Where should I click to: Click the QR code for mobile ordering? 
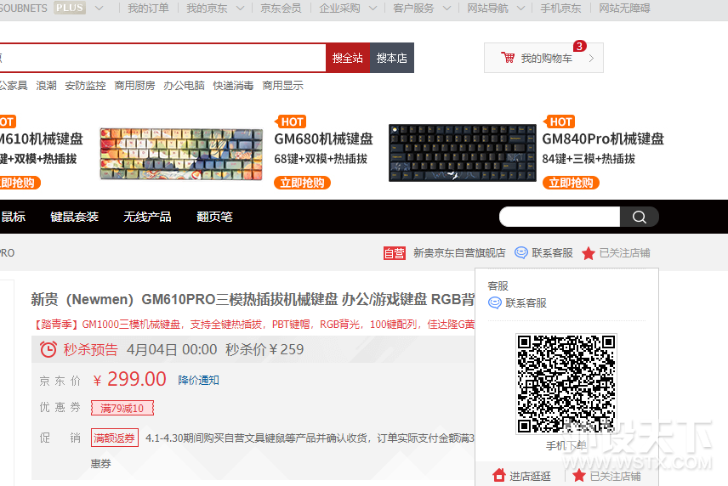point(566,384)
